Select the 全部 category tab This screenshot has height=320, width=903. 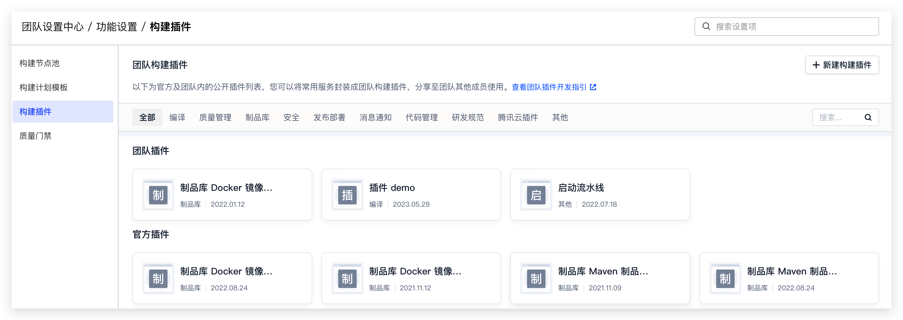point(147,117)
